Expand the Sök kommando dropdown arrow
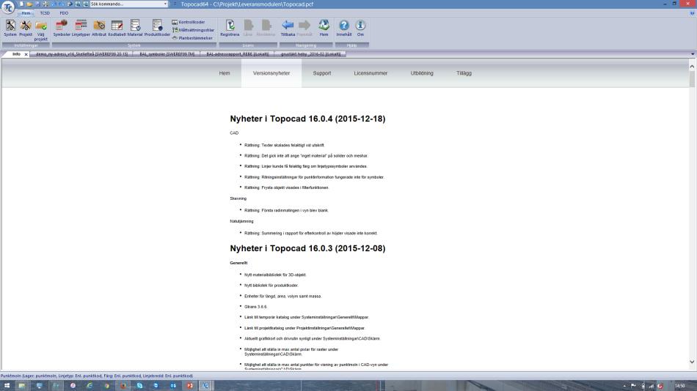Screen dimensions: 697x391 pos(165,4)
